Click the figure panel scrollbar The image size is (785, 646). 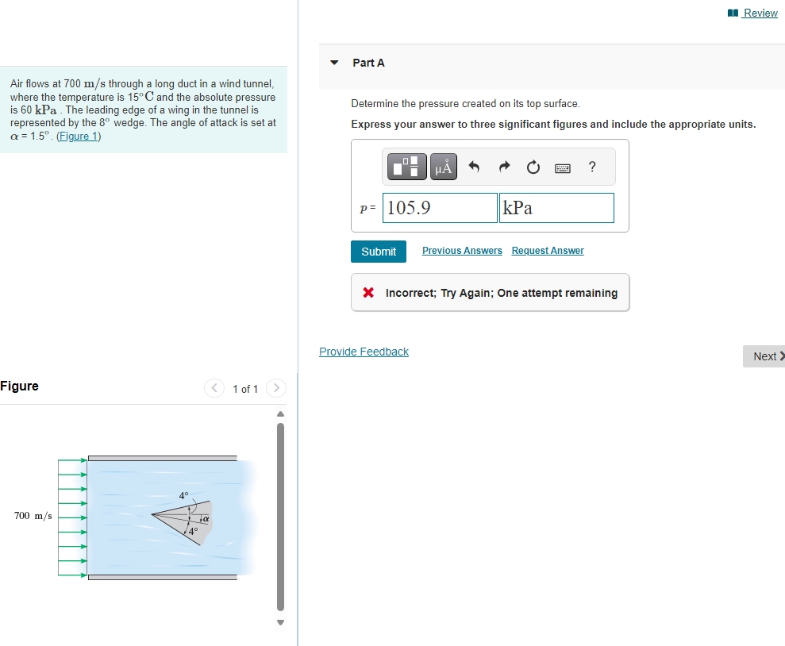tap(279, 516)
